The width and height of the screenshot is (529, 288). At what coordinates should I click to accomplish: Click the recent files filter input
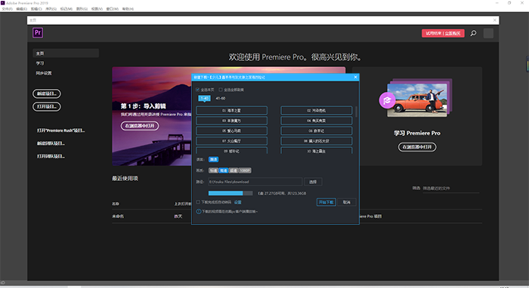pos(450,188)
